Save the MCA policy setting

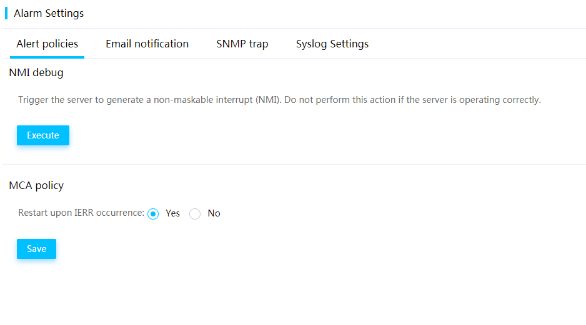coord(36,248)
